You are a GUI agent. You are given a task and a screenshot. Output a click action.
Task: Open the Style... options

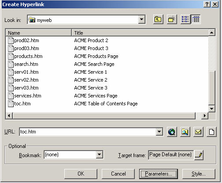[199, 174]
